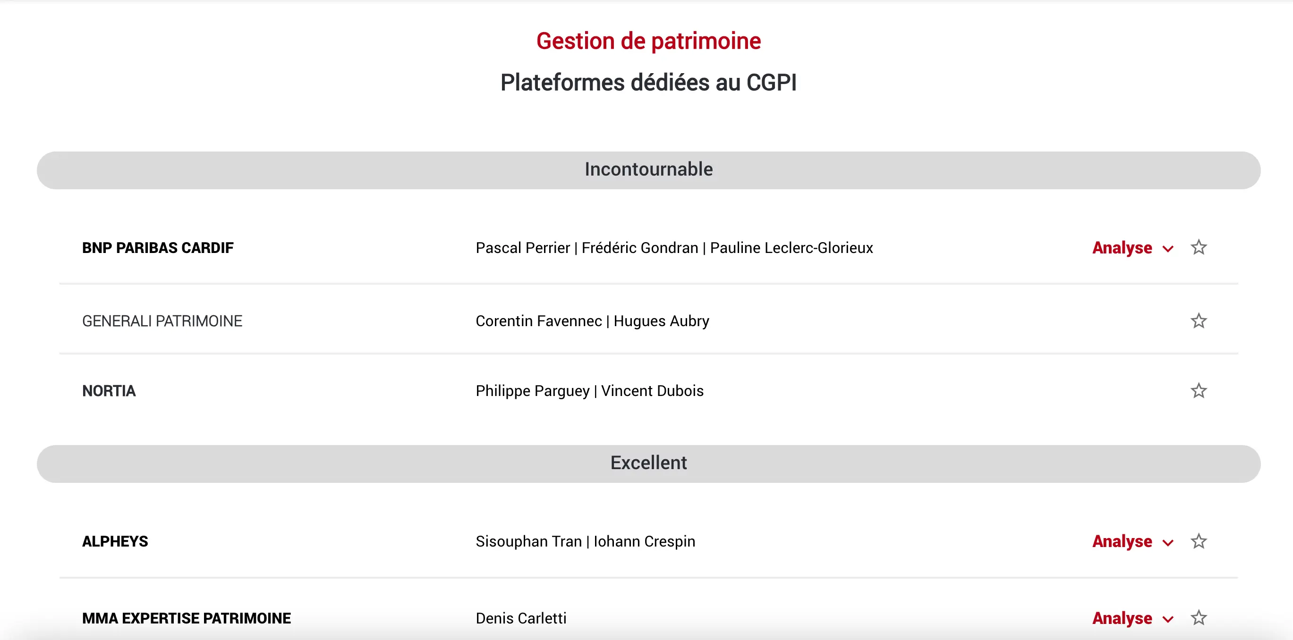Click the chevron next to BNP Analyse
The width and height of the screenshot is (1293, 640).
pos(1168,249)
